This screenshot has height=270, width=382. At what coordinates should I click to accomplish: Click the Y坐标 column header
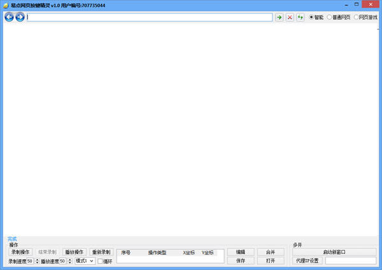(x=208, y=253)
